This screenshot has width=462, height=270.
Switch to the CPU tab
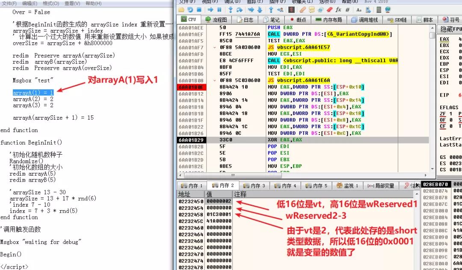pyautogui.click(x=189, y=19)
